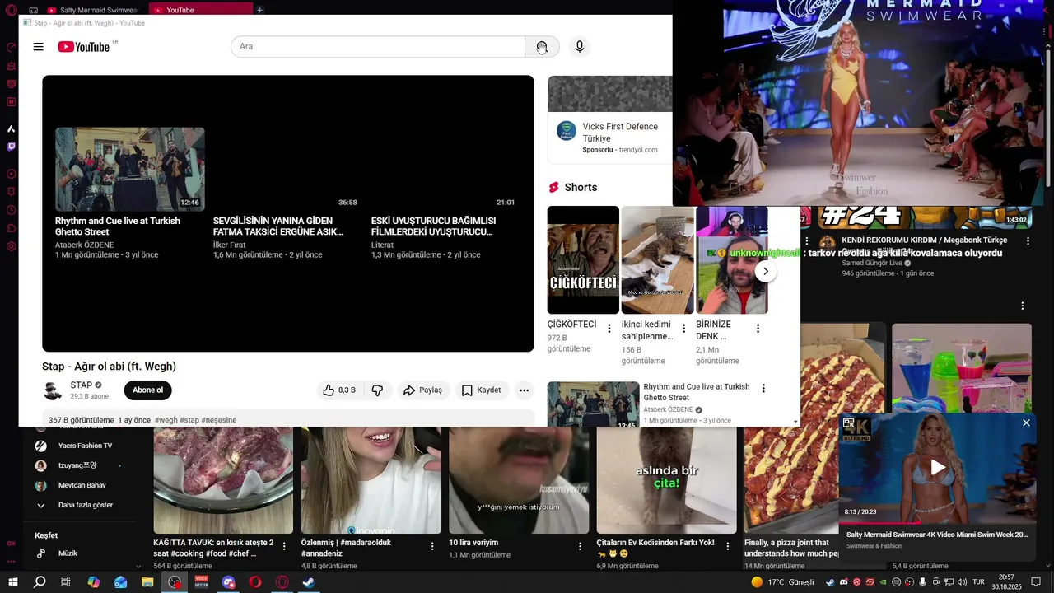Open options for ÇİĞKÖFTECİ short

609,329
